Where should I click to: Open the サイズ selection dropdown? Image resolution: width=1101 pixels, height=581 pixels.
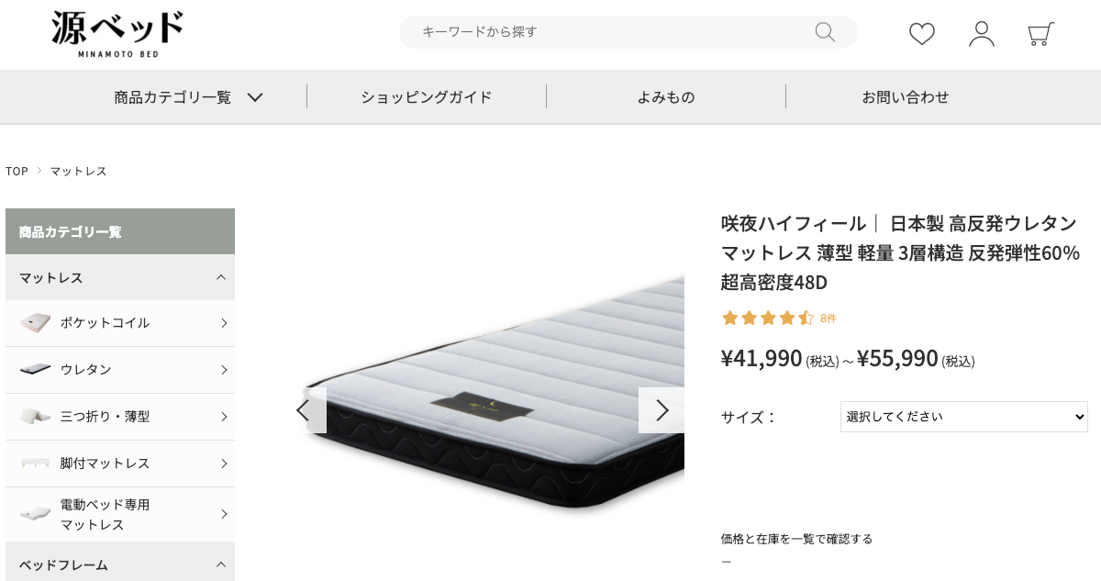[964, 417]
